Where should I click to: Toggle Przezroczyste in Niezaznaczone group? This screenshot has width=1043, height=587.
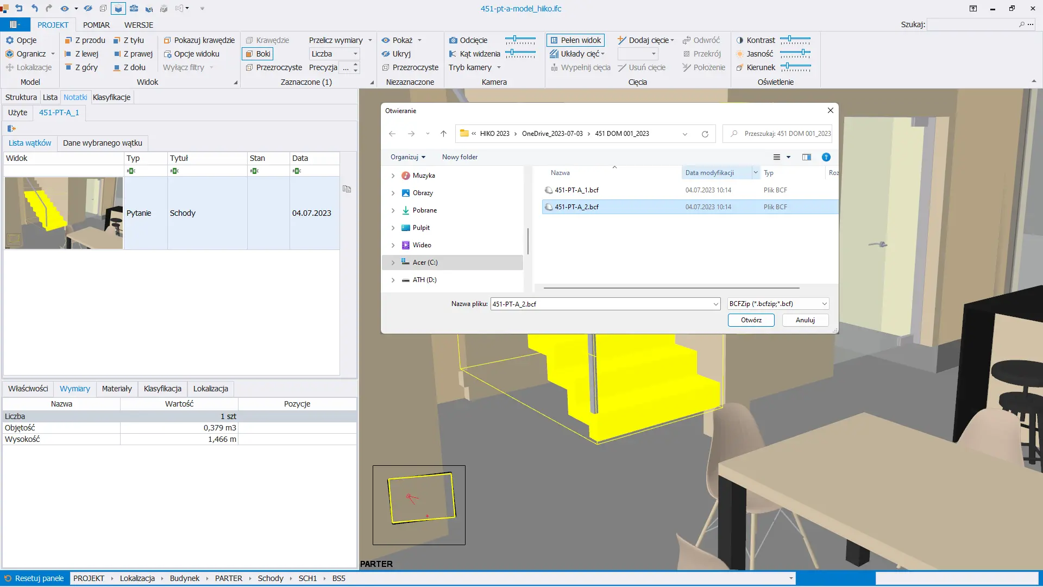[410, 67]
